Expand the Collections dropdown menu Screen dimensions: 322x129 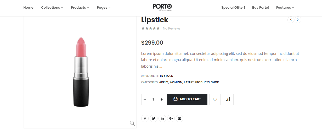[52, 8]
